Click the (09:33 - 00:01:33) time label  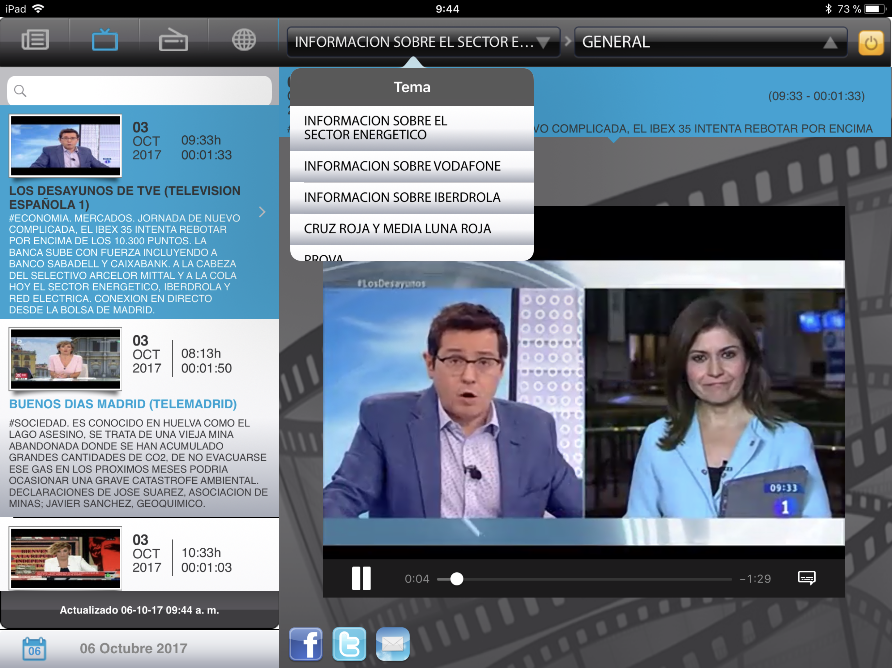816,96
